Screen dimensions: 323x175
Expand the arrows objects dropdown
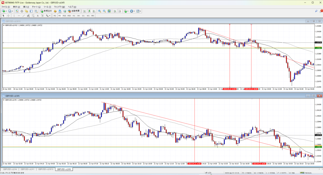tap(50, 16)
